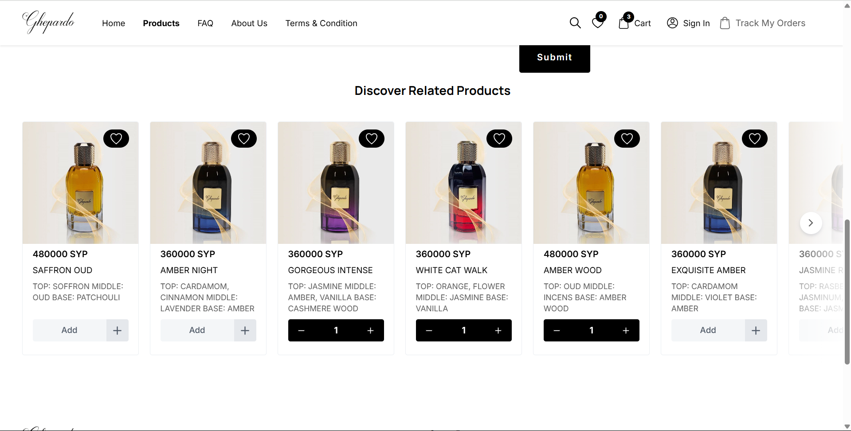Favorite the EXQUISITE AMBER perfume

[x=755, y=139]
